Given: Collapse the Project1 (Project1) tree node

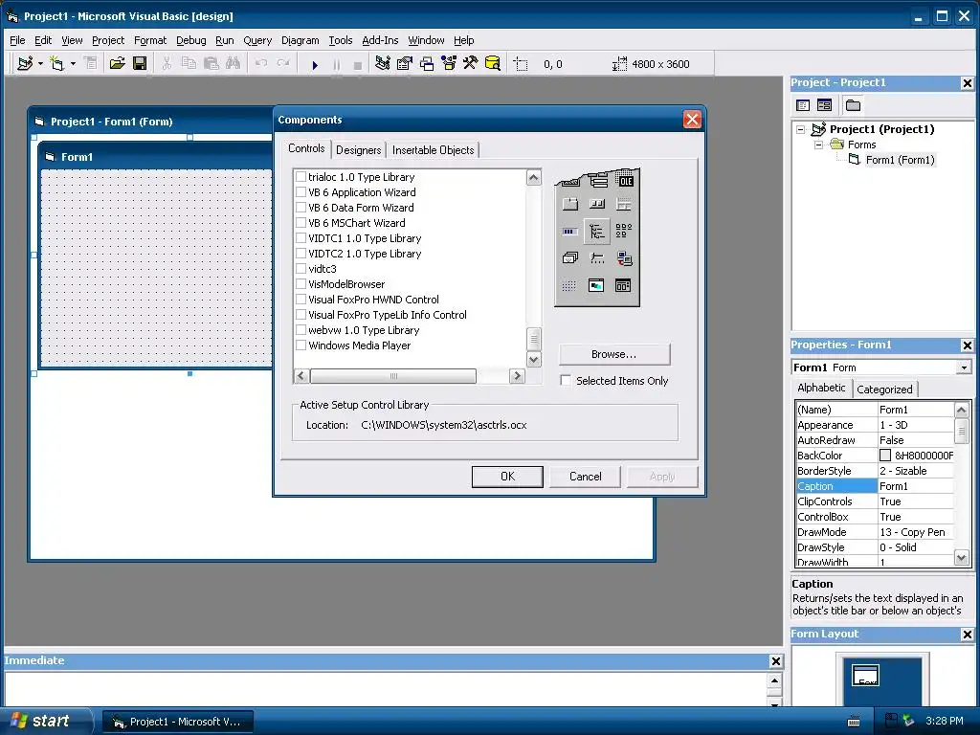Looking at the screenshot, I should click(801, 129).
